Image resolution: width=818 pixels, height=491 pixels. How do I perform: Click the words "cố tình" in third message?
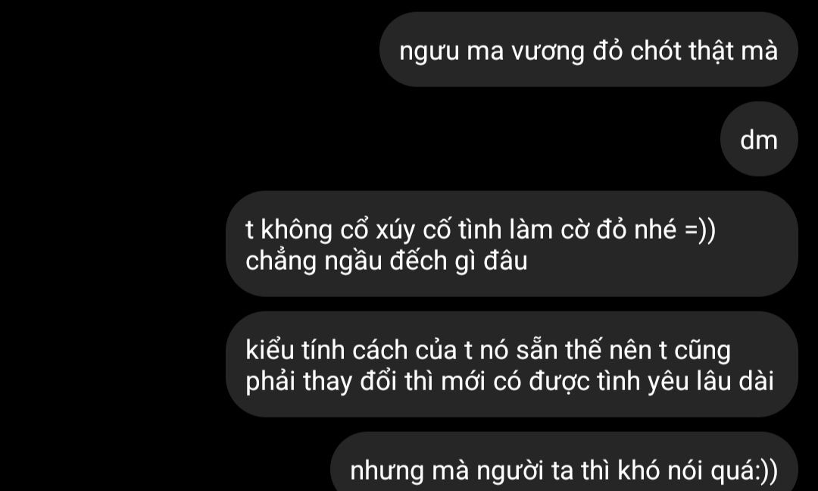(462, 230)
